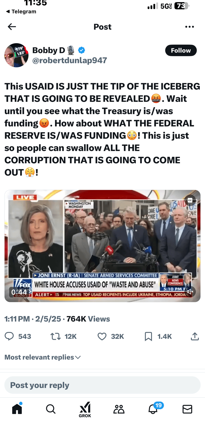
Task: Open the three-dot post options menu
Action: (x=189, y=27)
